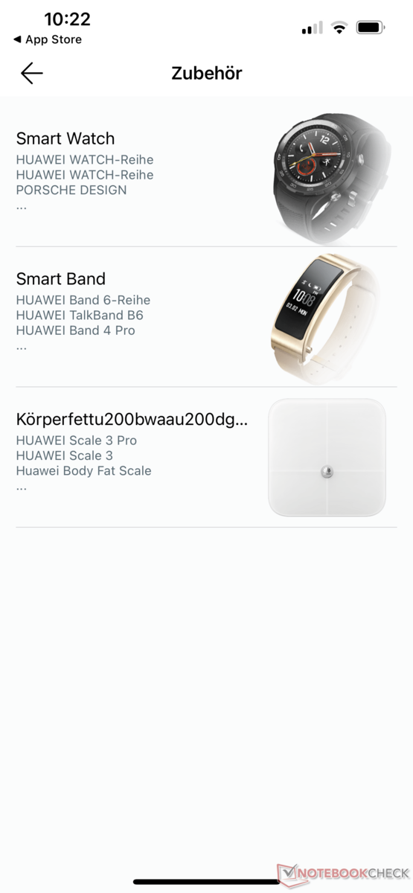Open the Smart Watch category
413x893 pixels.
pyautogui.click(x=206, y=176)
